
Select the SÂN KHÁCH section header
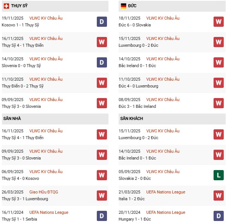[x=131, y=118]
